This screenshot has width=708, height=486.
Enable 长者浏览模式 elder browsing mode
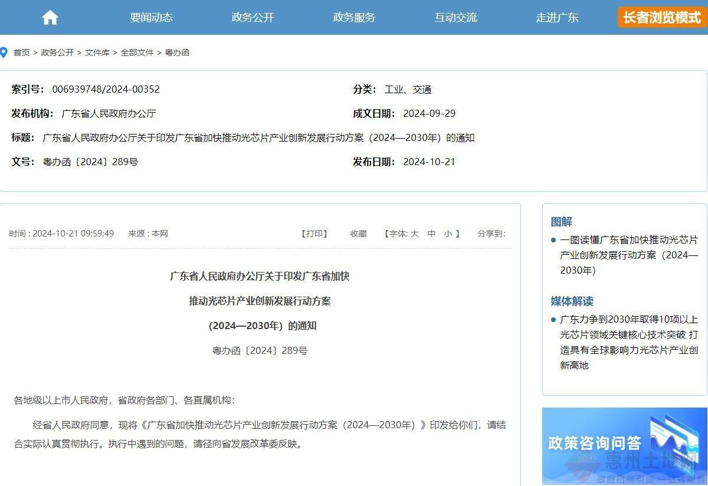662,18
